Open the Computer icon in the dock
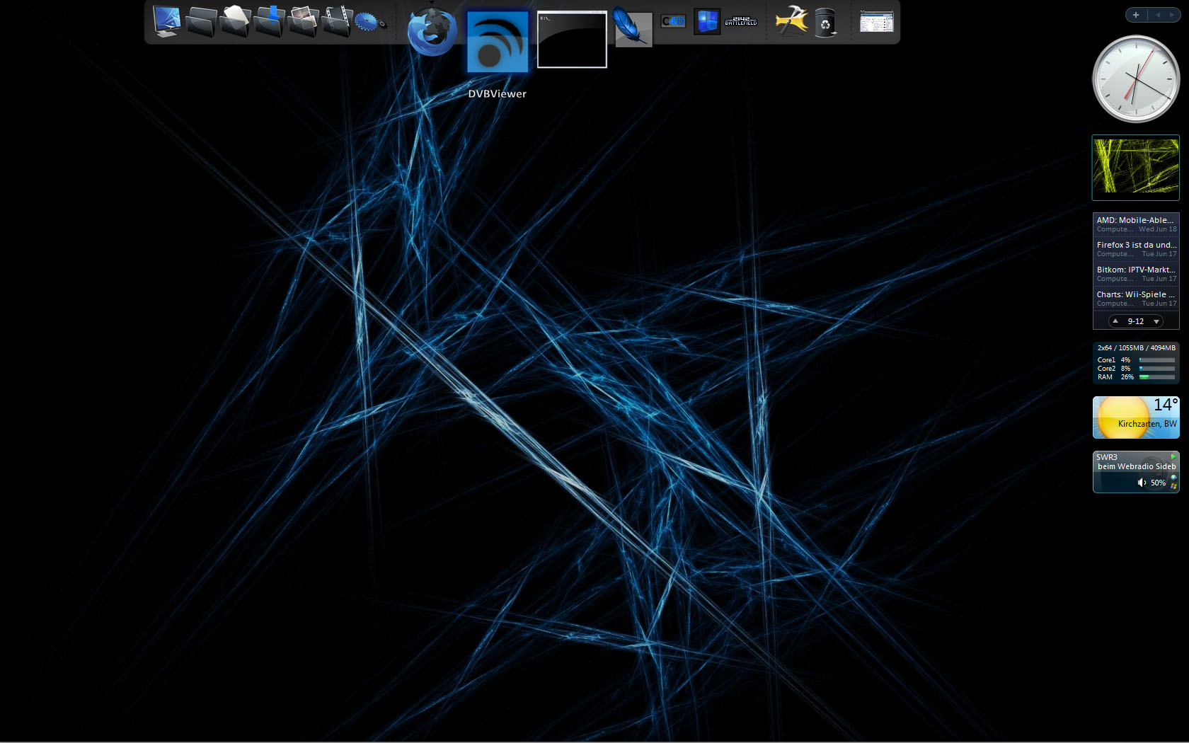This screenshot has height=743, width=1189. click(166, 21)
